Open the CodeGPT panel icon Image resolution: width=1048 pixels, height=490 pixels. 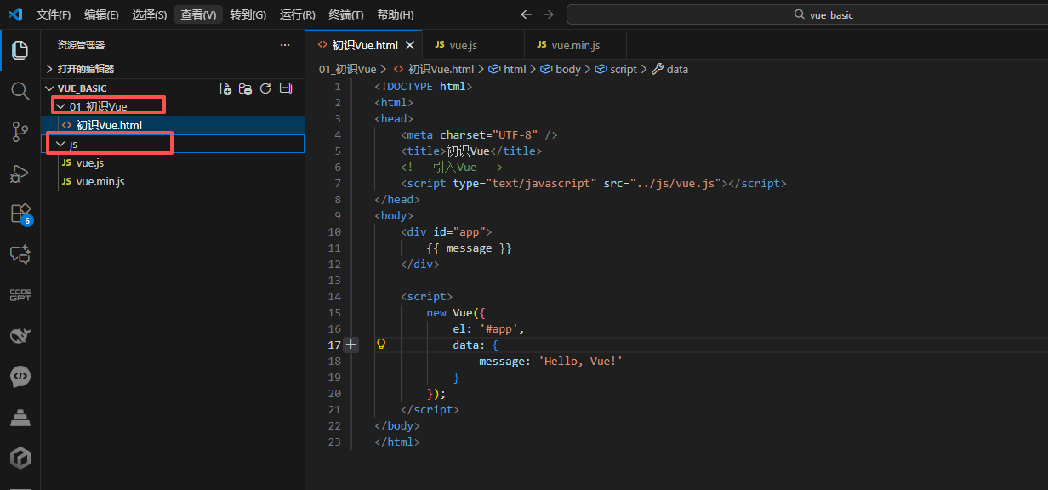tap(20, 295)
